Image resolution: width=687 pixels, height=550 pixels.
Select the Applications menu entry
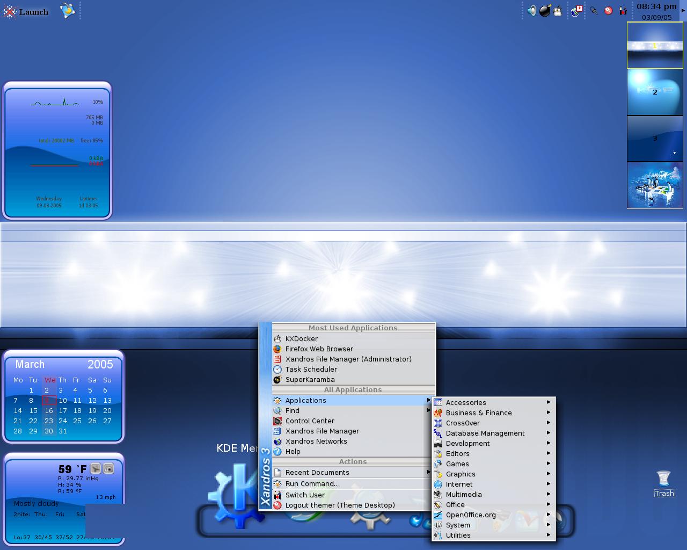point(353,401)
